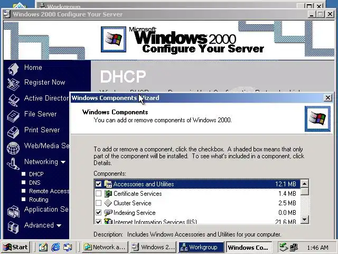Image resolution: width=338 pixels, height=254 pixels.
Task: Click the Web/Media Server globe icon
Action: [x=13, y=148]
